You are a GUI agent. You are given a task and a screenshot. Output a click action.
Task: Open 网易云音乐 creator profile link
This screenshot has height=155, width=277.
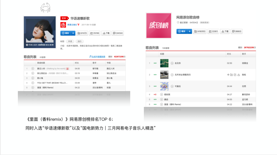coord(72,25)
